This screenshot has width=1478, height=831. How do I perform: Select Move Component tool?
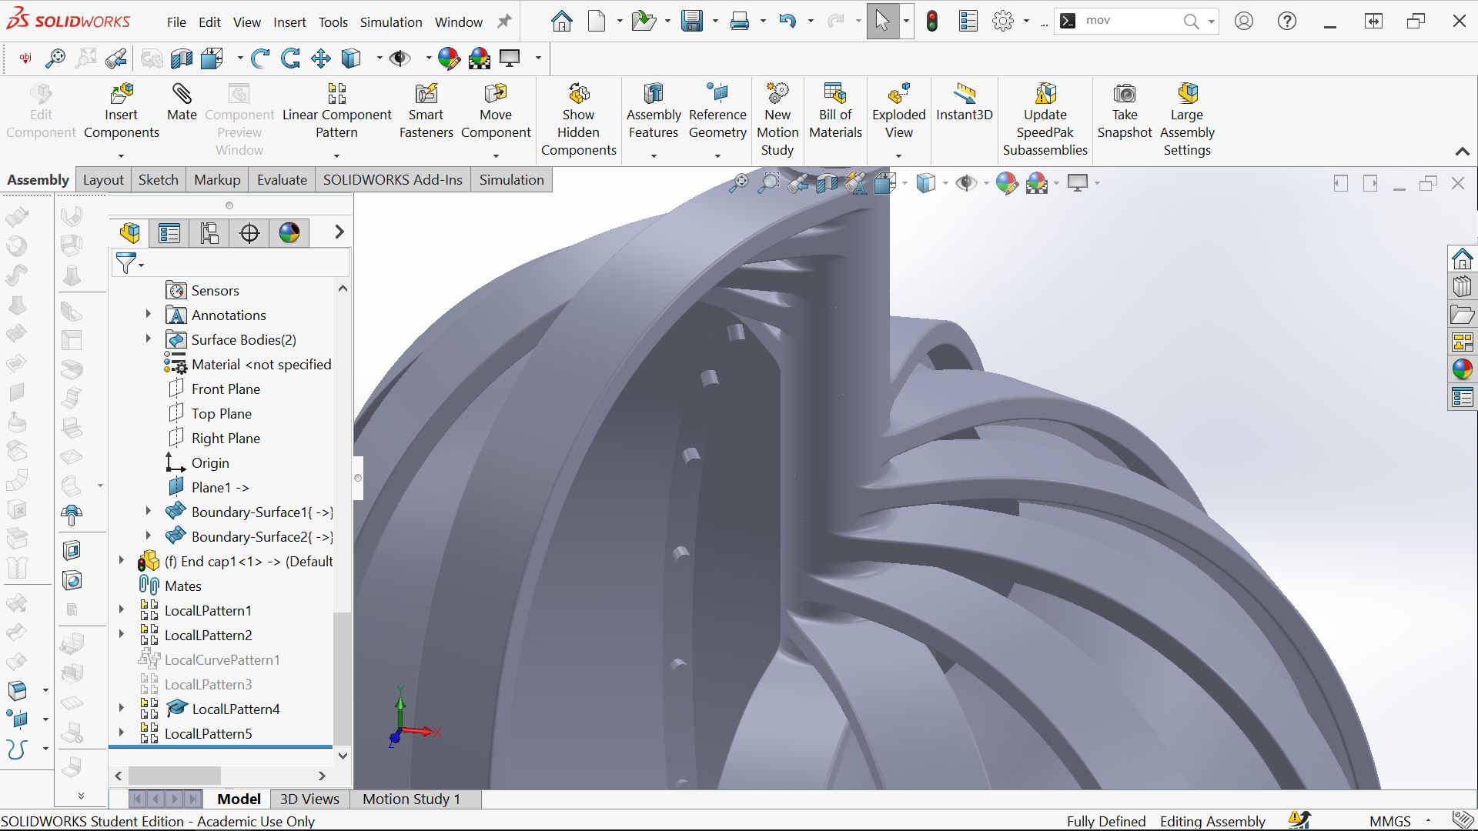click(x=496, y=112)
